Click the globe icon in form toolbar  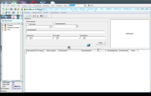pos(41,16)
